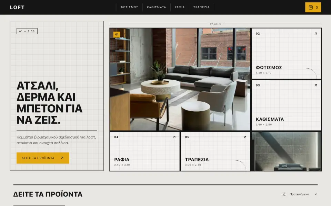Expand the Προτεινόμενα sort dropdown
The width and height of the screenshot is (331, 206).
300,194
